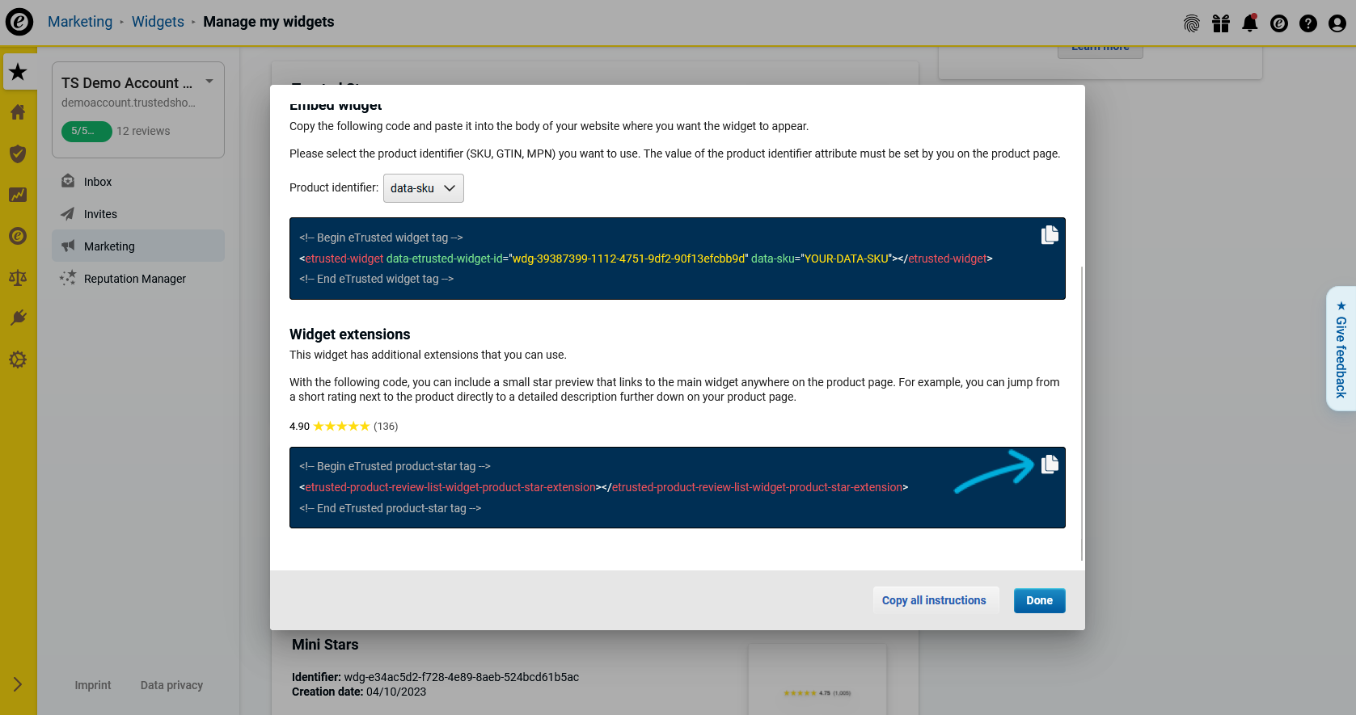Image resolution: width=1356 pixels, height=715 pixels.
Task: Click the inbox icon beside Inbox
Action: pos(68,181)
